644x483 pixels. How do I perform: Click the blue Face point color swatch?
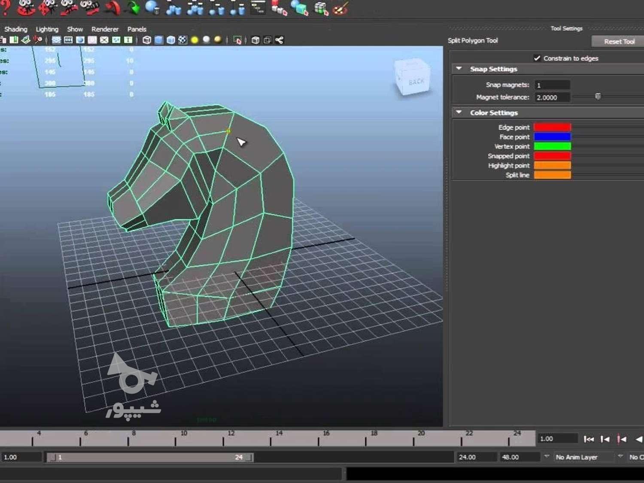coord(552,137)
